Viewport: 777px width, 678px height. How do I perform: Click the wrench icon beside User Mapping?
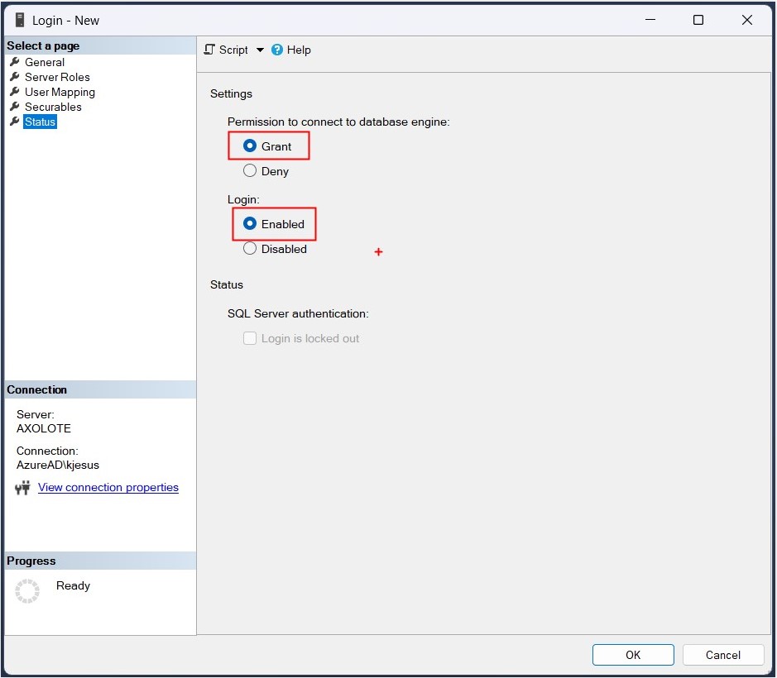15,92
